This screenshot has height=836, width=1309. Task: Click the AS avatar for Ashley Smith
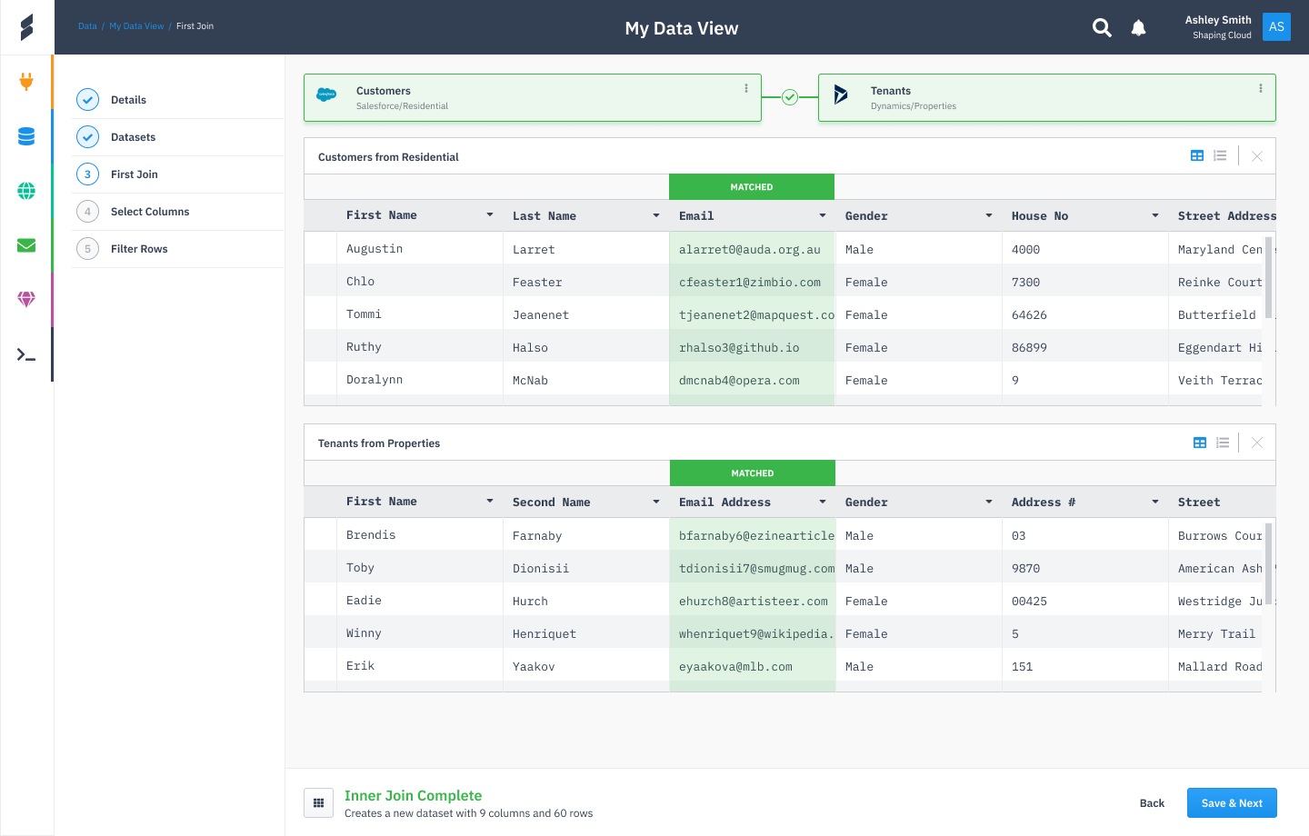[1276, 27]
